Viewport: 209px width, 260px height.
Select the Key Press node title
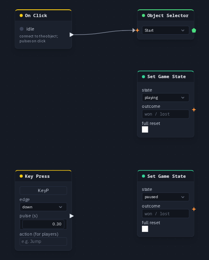[37, 176]
